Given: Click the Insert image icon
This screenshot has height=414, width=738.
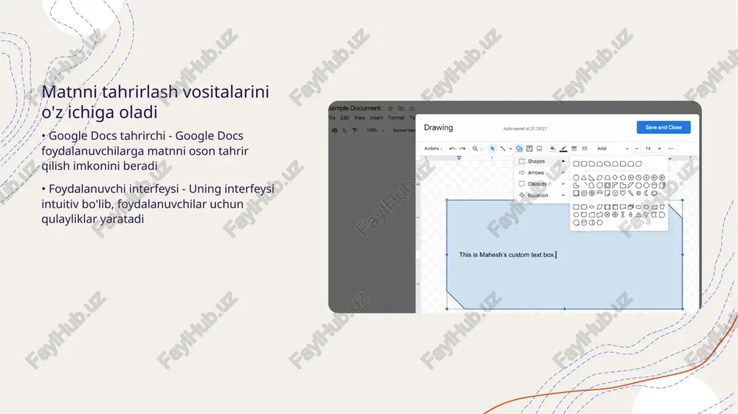Looking at the screenshot, I should (x=539, y=149).
